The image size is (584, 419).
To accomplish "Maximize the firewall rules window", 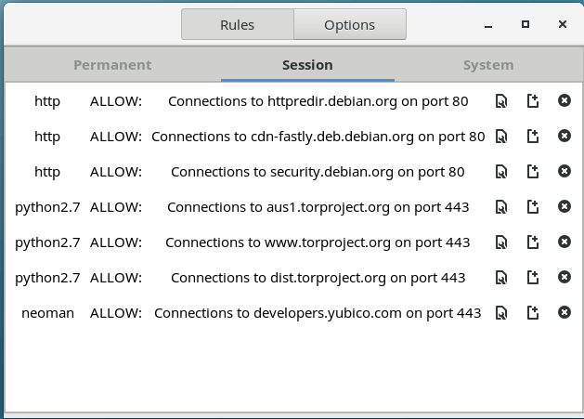I will 526,25.
